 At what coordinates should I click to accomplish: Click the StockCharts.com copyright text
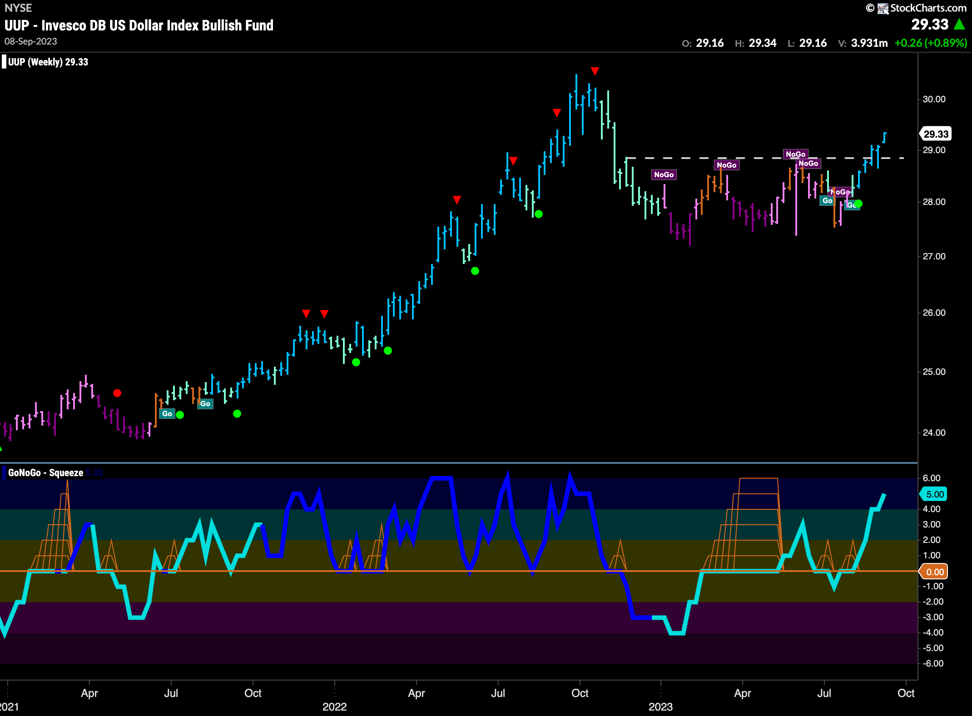pos(917,8)
